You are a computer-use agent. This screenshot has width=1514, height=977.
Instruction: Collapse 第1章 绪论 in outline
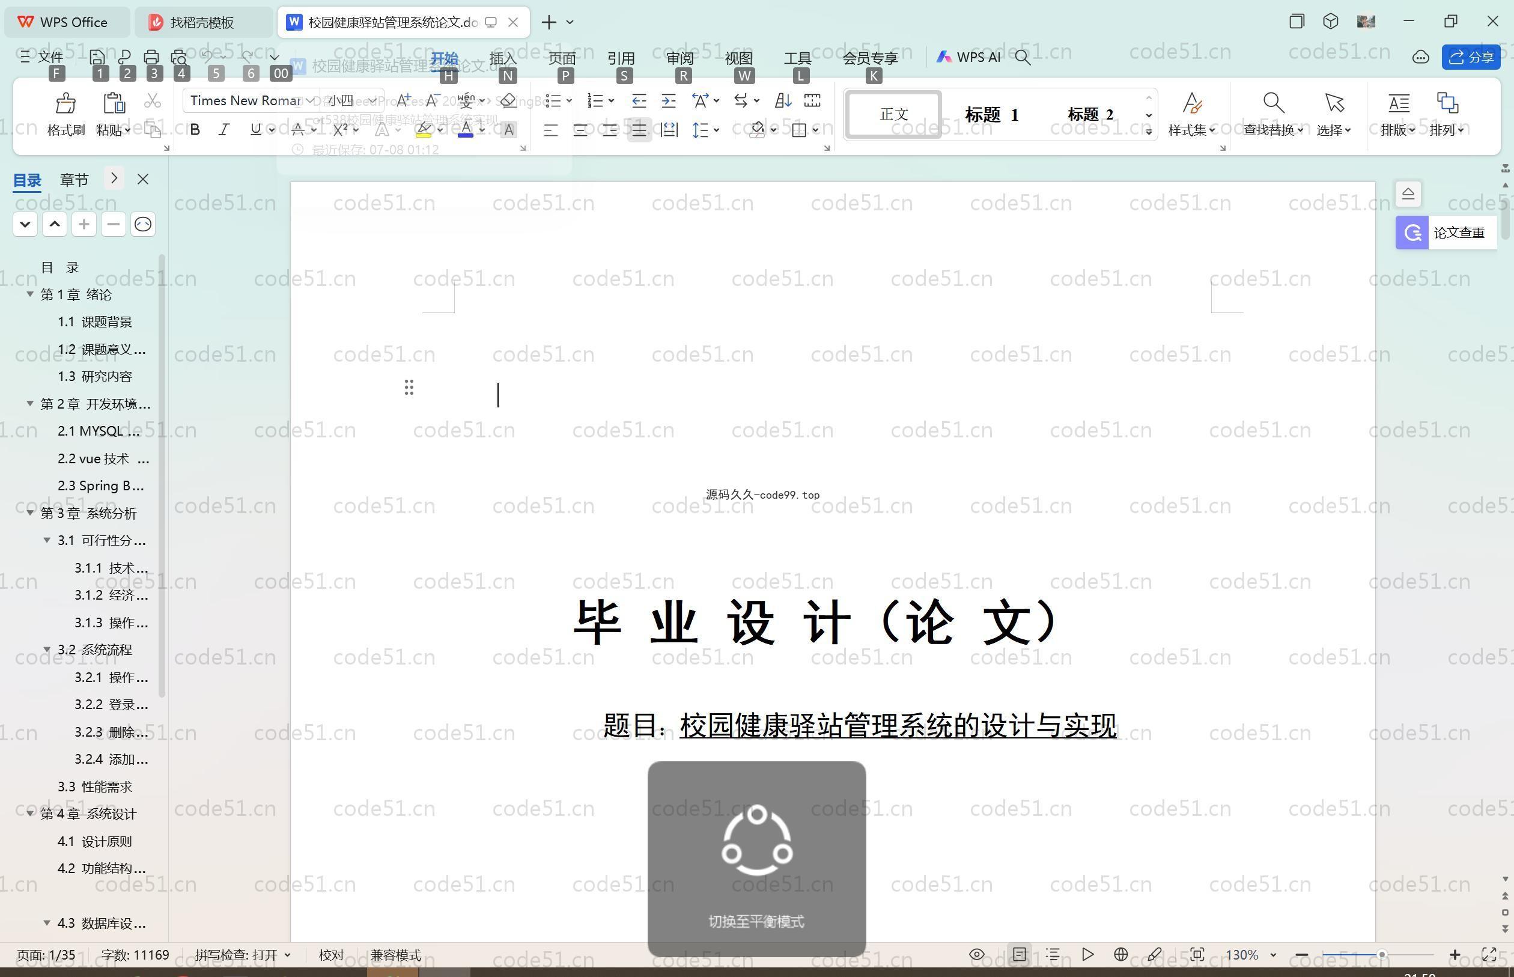pos(30,294)
